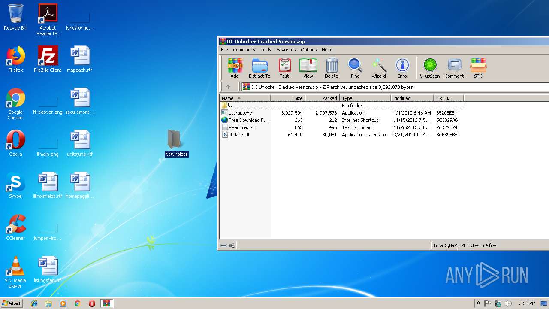Open the Commands menu
The width and height of the screenshot is (549, 309).
[x=244, y=50]
